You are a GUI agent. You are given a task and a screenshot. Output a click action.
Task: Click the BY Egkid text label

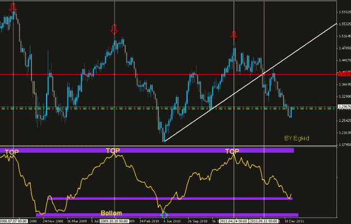(x=297, y=138)
